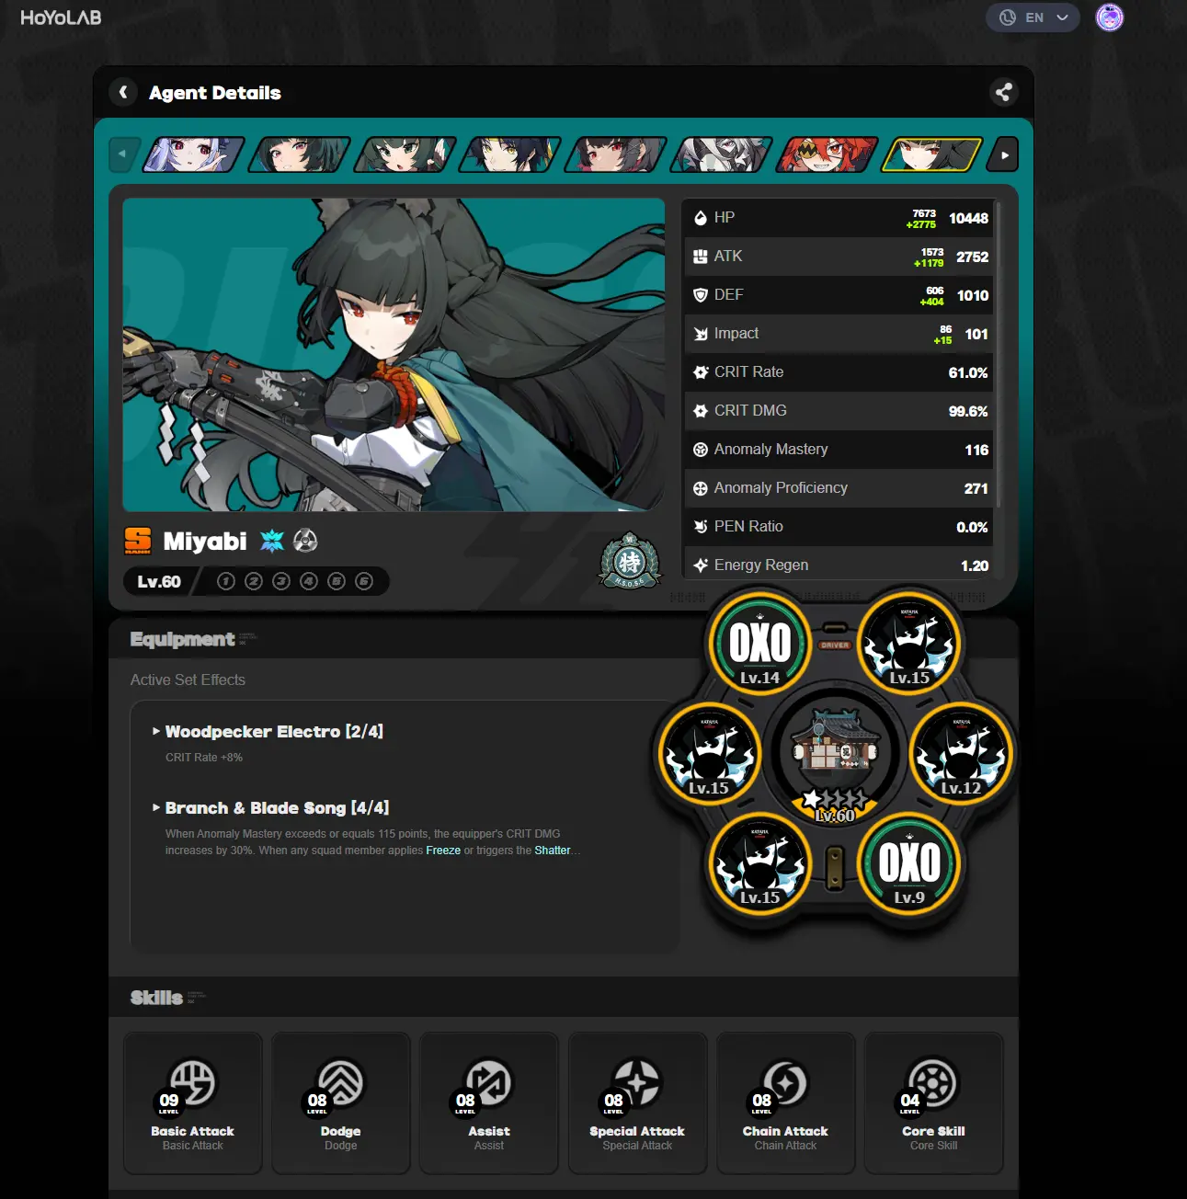This screenshot has height=1199, width=1187.
Task: Click the ATK stat icon
Action: [701, 257]
